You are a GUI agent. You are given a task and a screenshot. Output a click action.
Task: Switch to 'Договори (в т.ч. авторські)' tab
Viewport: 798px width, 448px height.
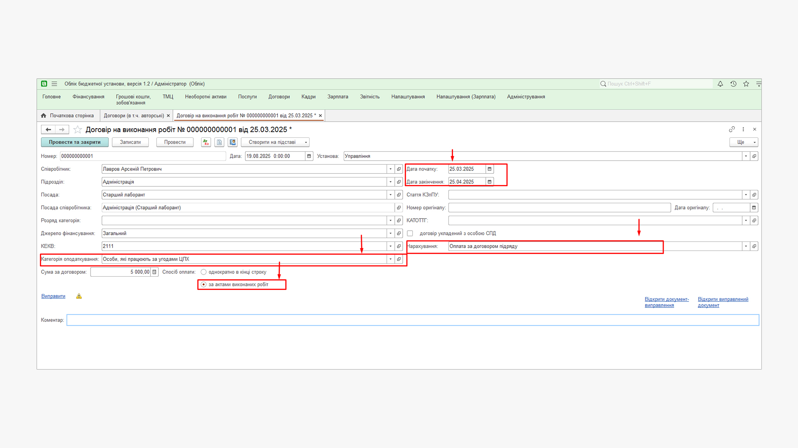133,116
